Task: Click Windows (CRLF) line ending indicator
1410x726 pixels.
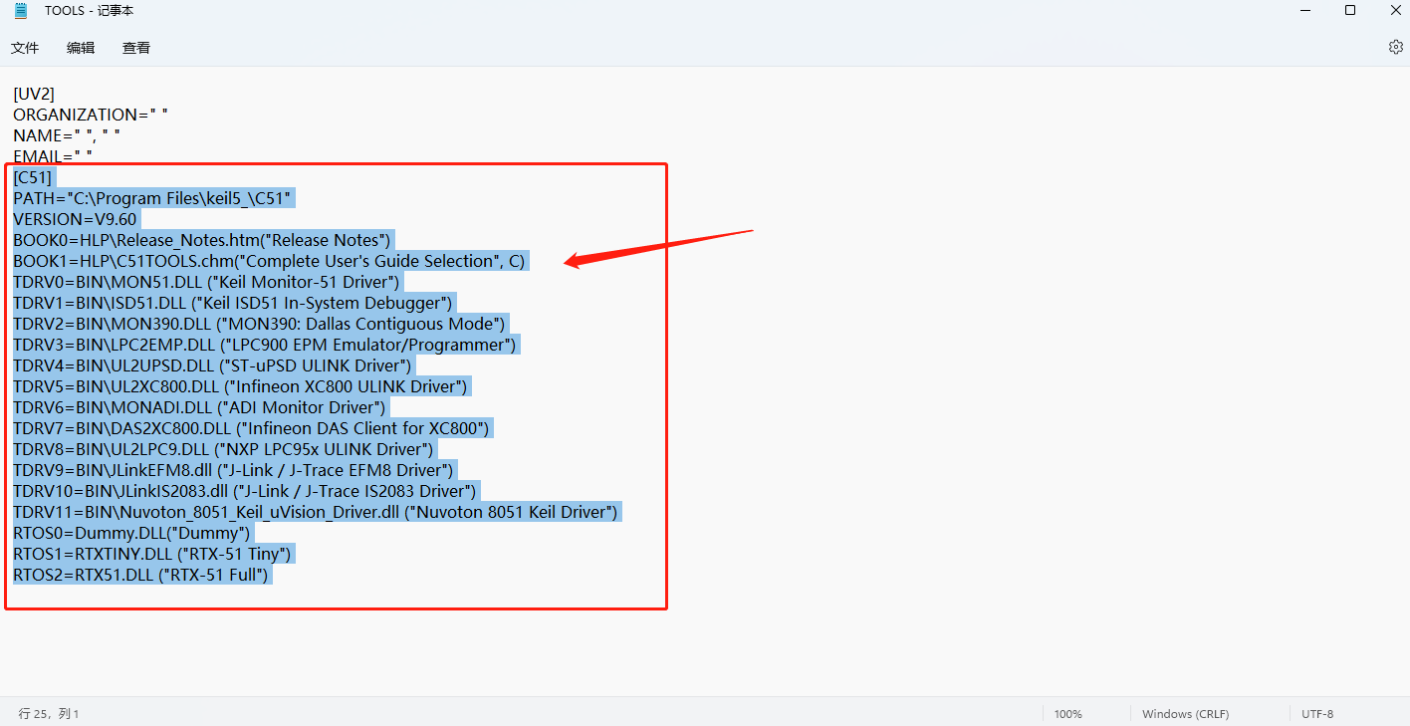Action: [x=1185, y=714]
